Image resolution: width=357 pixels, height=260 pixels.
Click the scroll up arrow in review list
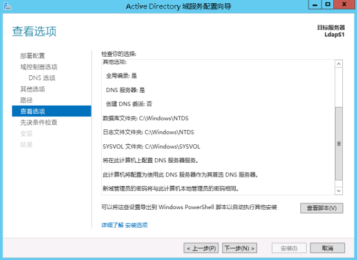[x=338, y=64]
